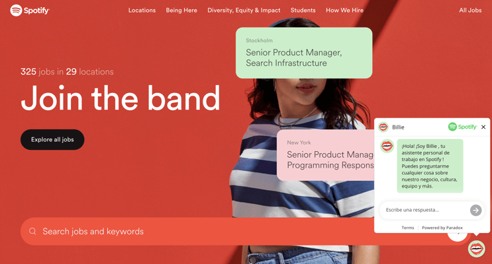Open All Jobs link
The image size is (492, 264).
coord(470,11)
